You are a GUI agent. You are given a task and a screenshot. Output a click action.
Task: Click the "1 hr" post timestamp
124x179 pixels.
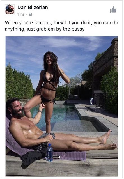click(21, 14)
